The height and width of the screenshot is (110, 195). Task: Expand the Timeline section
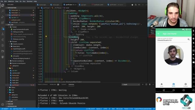(21, 104)
